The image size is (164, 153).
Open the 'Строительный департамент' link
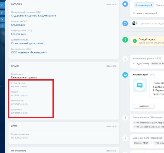click(28, 43)
